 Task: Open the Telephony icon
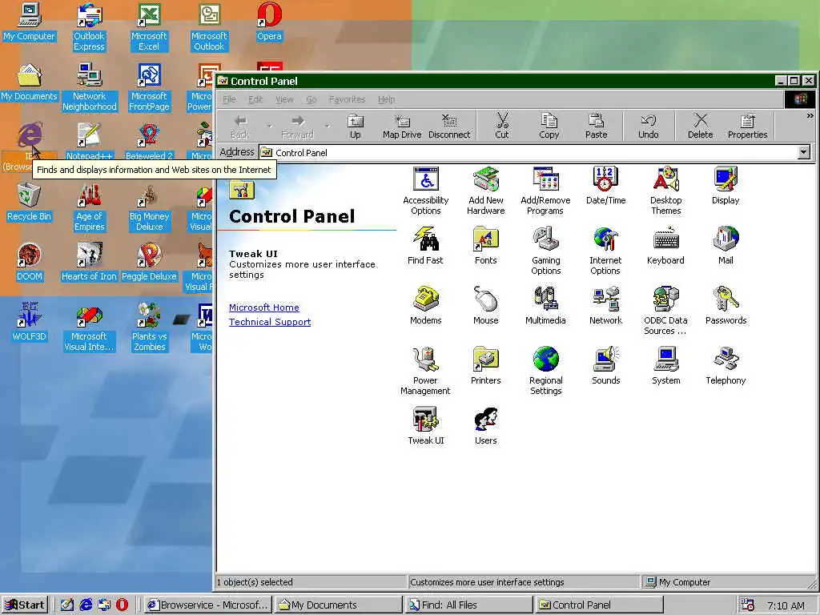click(x=726, y=365)
